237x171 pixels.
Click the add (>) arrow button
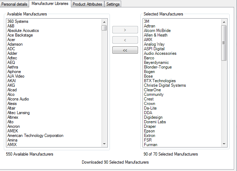point(125,30)
